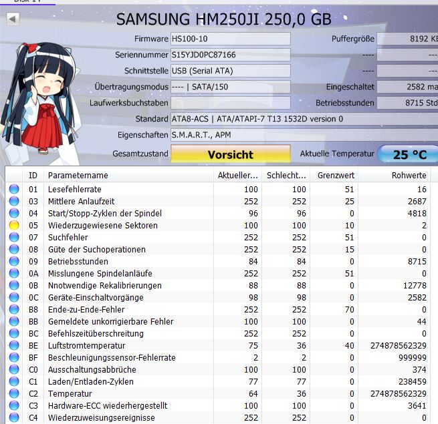Select the Lesefehlerrate parameter name
Viewport: 438px width, 424px height.
pyautogui.click(x=75, y=189)
